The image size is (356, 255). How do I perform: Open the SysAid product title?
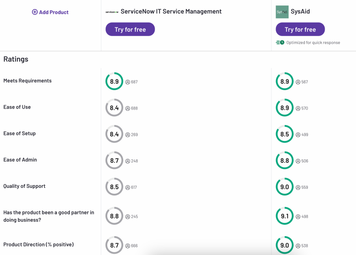coord(300,11)
